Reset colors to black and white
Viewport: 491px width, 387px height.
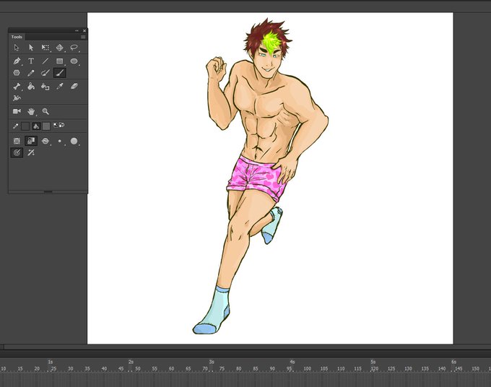pyautogui.click(x=56, y=125)
